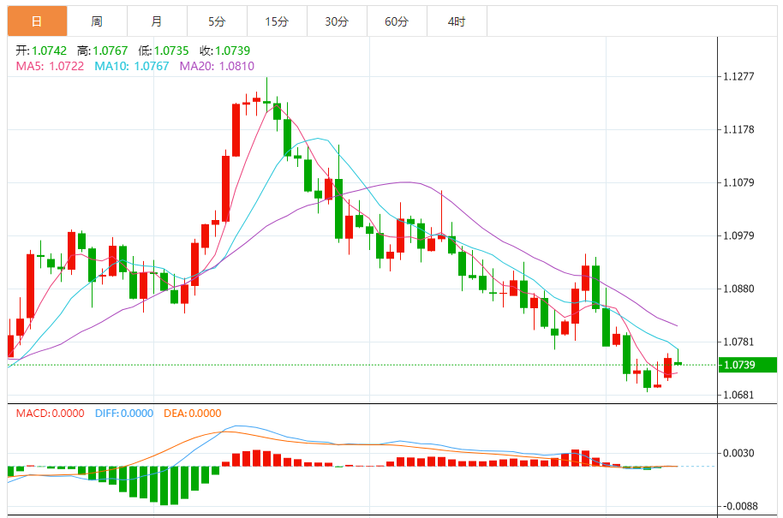Image resolution: width=783 pixels, height=518 pixels.
Task: Open the 4时 timeframe tab
Action: click(x=457, y=21)
